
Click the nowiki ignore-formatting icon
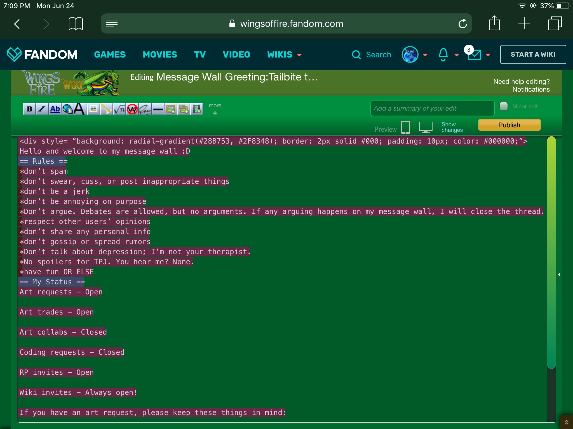pyautogui.click(x=132, y=109)
